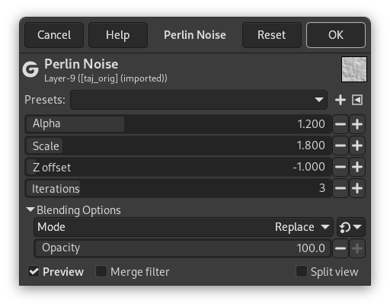Click the Z offset value -1.000
This screenshot has height=307, width=390.
click(308, 167)
